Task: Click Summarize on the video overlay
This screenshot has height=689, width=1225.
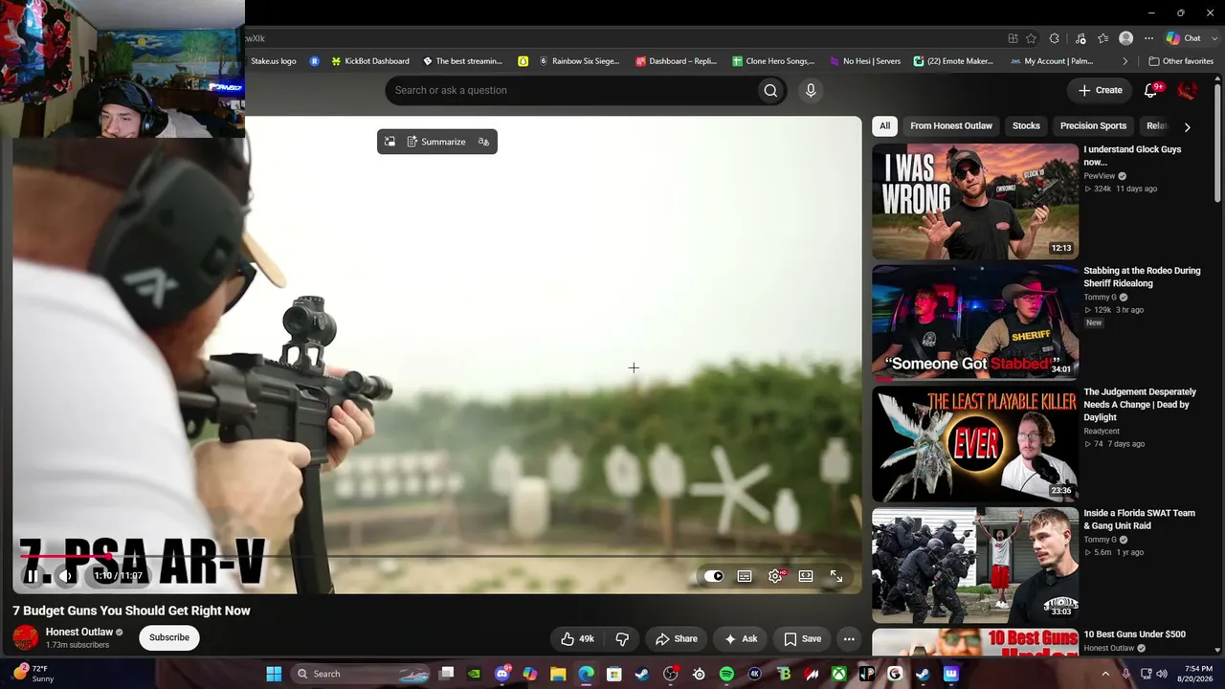Action: click(x=436, y=142)
